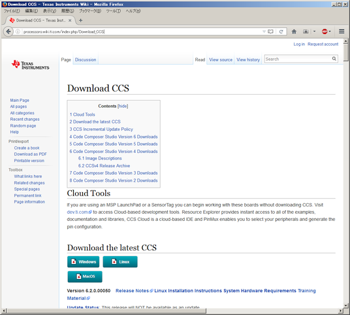This screenshot has height=315, width=350.
Task: Go to Main Page in sidebar
Action: (x=20, y=100)
